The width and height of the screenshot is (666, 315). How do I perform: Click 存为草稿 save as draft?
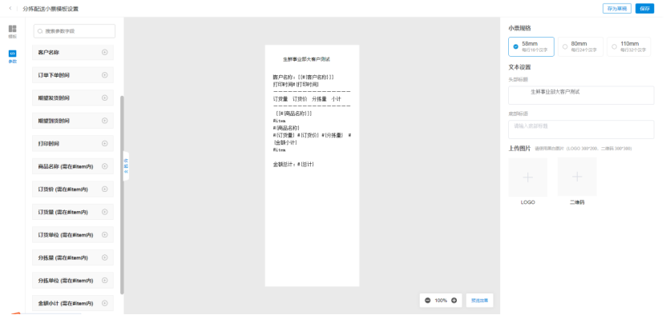click(617, 9)
